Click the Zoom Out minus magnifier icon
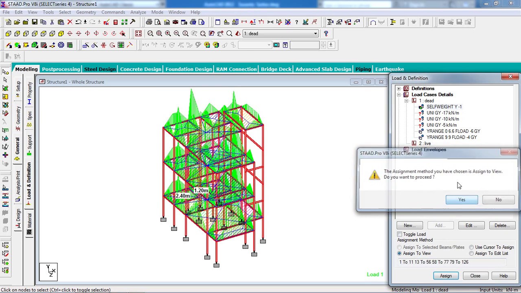 (x=177, y=33)
